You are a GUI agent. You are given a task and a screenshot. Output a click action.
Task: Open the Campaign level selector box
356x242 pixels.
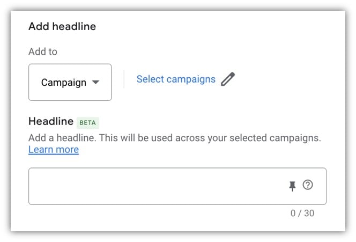tap(70, 82)
